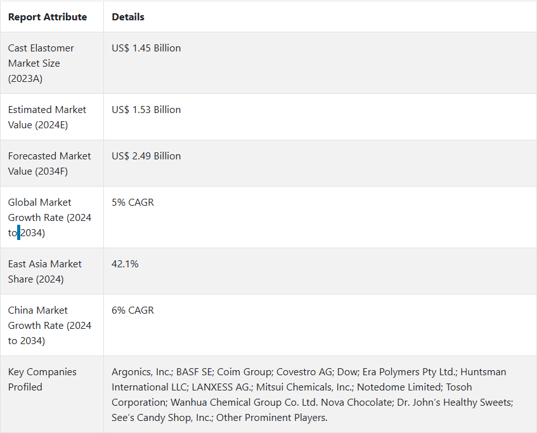
Task: Click the Details column header
Action: click(x=128, y=17)
